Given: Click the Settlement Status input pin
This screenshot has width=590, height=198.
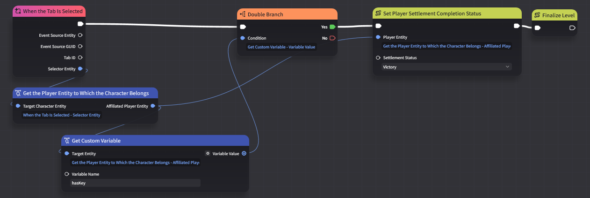Looking at the screenshot, I should (x=378, y=58).
